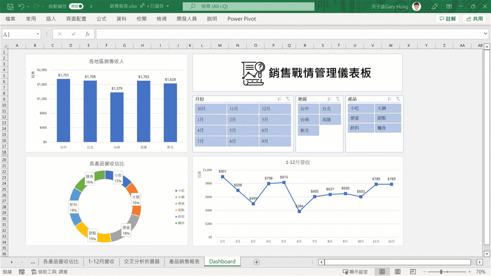
Task: Open the Power Pivot ribbon tab
Action: click(242, 19)
